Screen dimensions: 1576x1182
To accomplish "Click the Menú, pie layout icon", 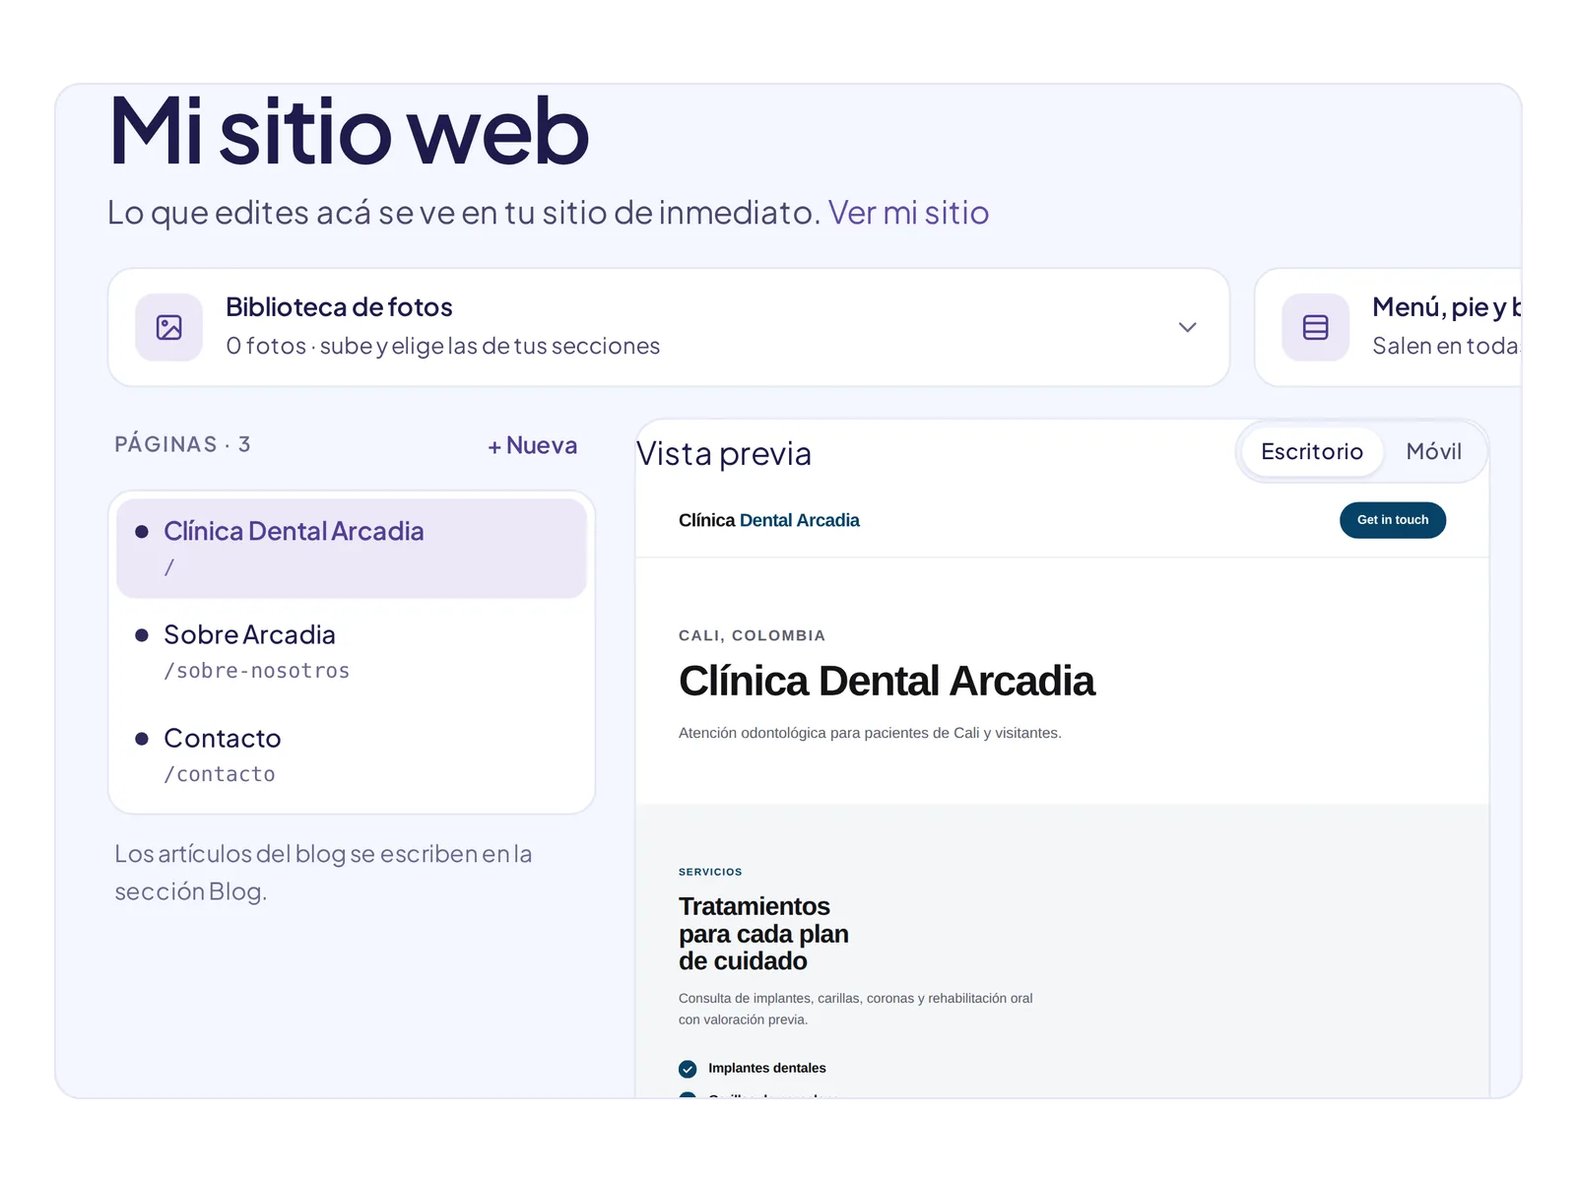I will tap(1315, 327).
